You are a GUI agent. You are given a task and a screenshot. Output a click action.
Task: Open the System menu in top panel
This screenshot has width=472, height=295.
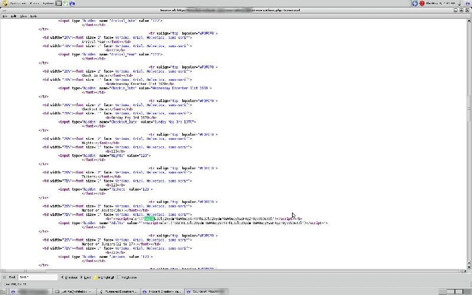click(48, 4)
